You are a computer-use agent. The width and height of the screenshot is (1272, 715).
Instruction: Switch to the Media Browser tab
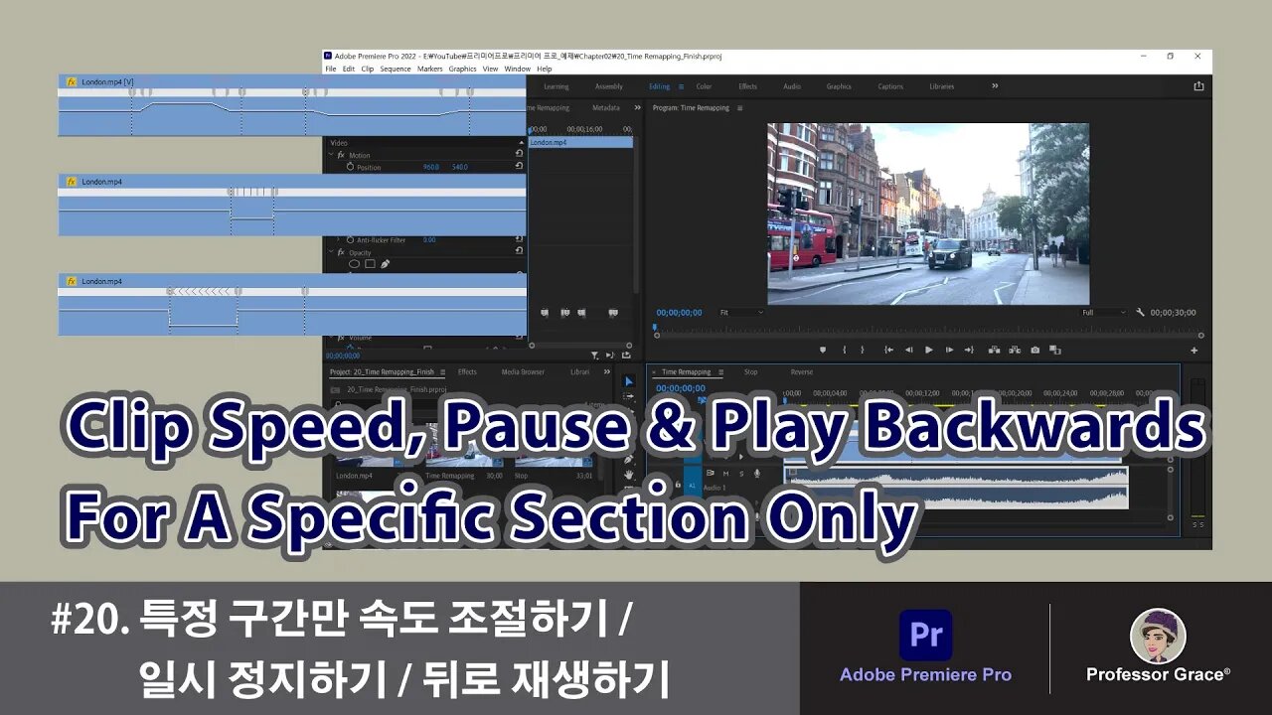pyautogui.click(x=523, y=372)
